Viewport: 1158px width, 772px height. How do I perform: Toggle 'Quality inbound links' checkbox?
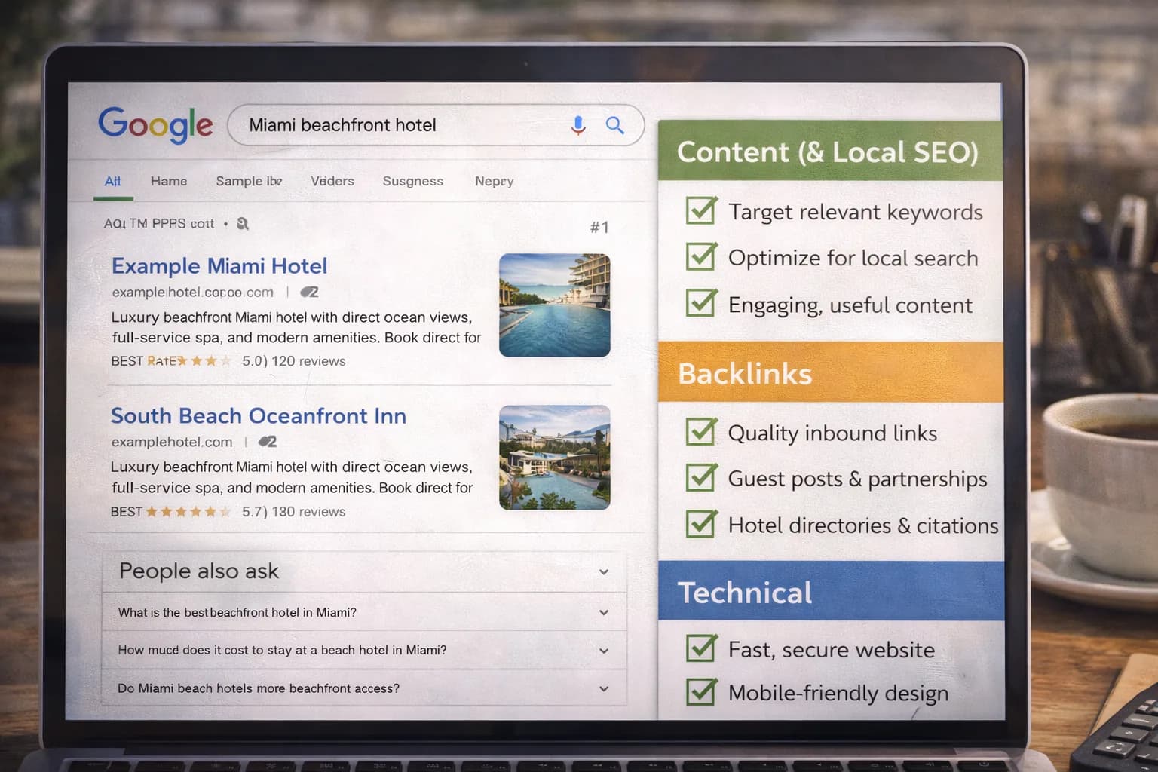click(701, 431)
